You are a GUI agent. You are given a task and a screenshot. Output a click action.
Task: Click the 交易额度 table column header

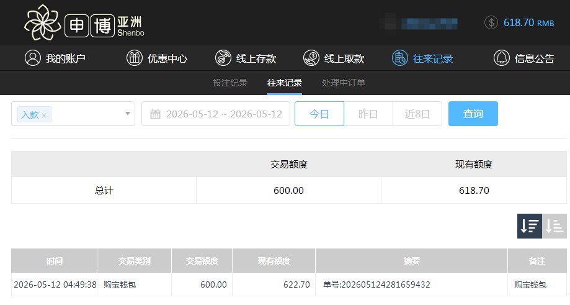pyautogui.click(x=202, y=261)
